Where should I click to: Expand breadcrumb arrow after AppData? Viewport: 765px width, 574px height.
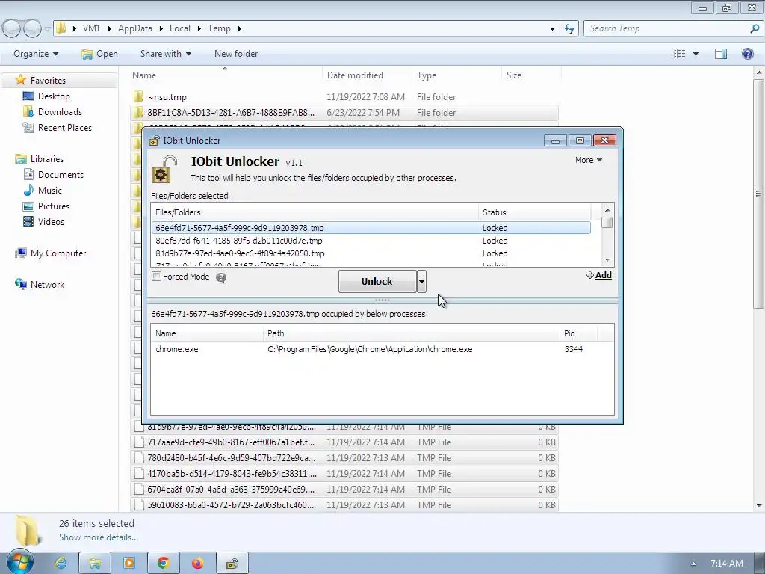[161, 29]
